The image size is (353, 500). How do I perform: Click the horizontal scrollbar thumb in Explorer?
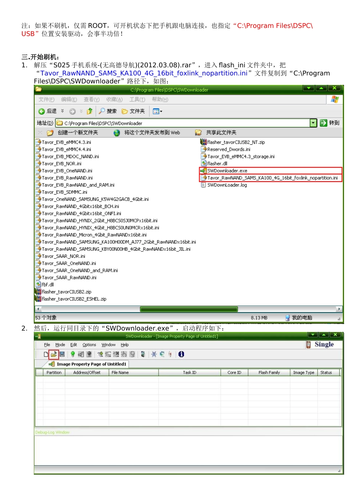[x=189, y=309]
